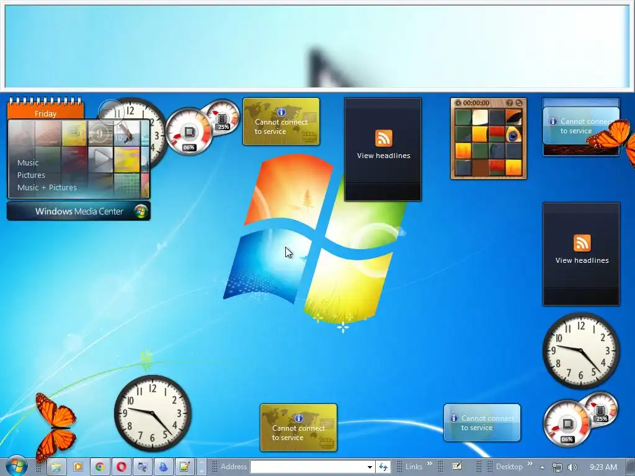Click the info icon on the yellow gadget beside the memory dial

[281, 112]
